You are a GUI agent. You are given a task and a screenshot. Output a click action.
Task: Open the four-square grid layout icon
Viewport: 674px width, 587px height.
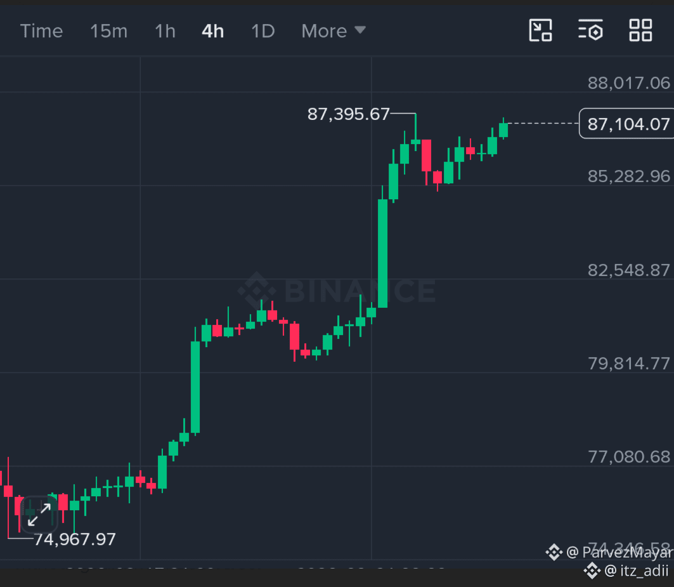640,30
